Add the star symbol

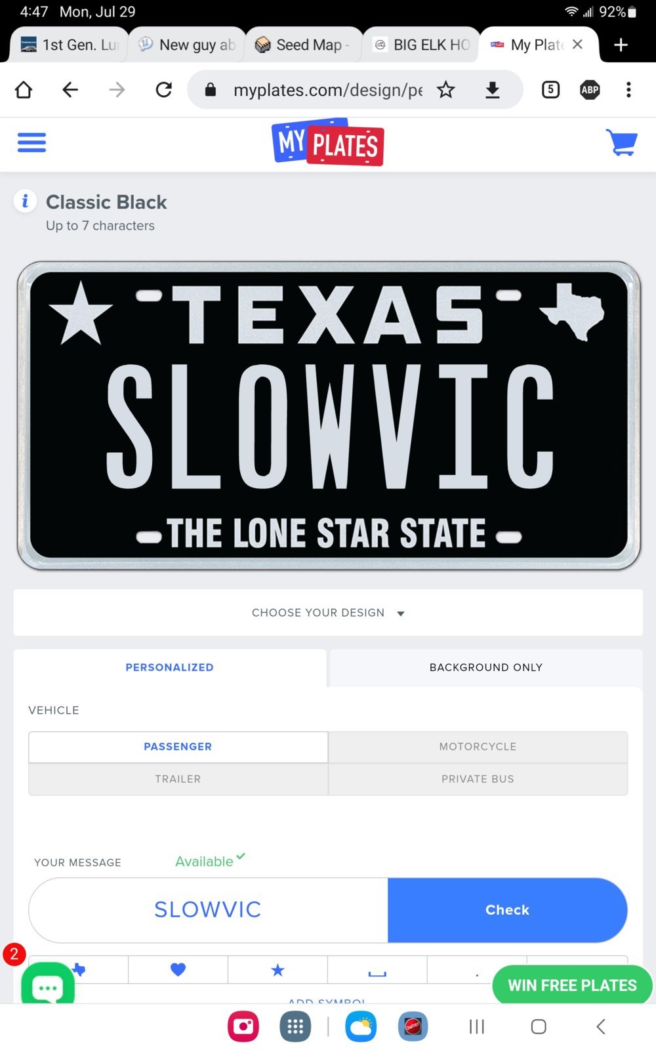point(277,969)
